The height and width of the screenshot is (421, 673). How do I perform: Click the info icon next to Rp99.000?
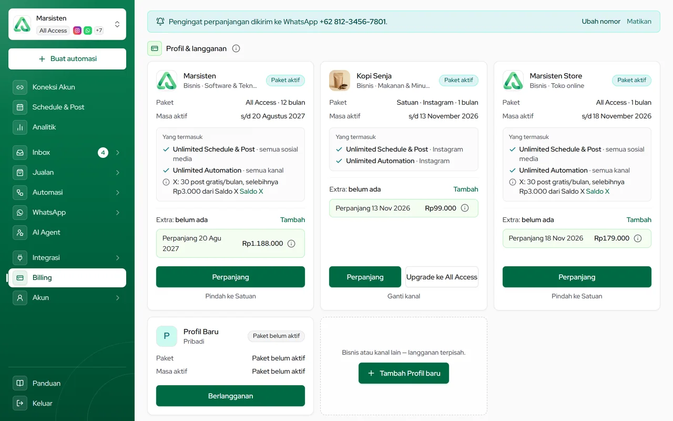pos(465,208)
